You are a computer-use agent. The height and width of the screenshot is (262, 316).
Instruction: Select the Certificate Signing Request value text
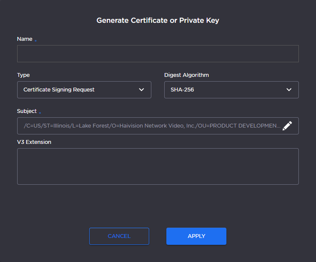tap(59, 90)
